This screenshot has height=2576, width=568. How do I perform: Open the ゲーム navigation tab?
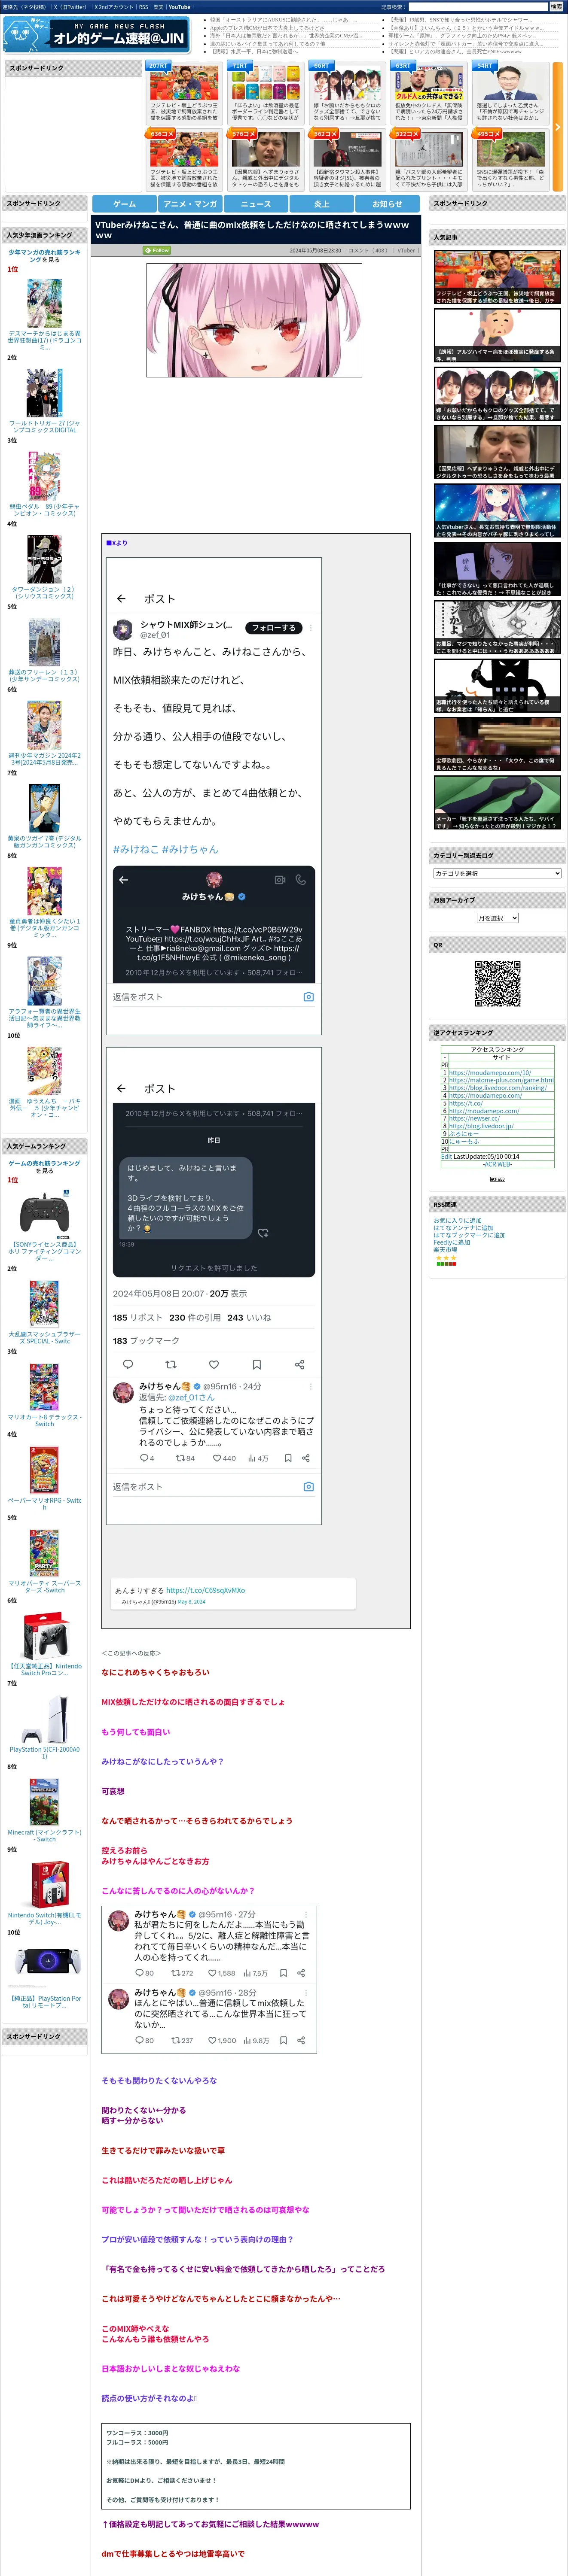[x=124, y=204]
